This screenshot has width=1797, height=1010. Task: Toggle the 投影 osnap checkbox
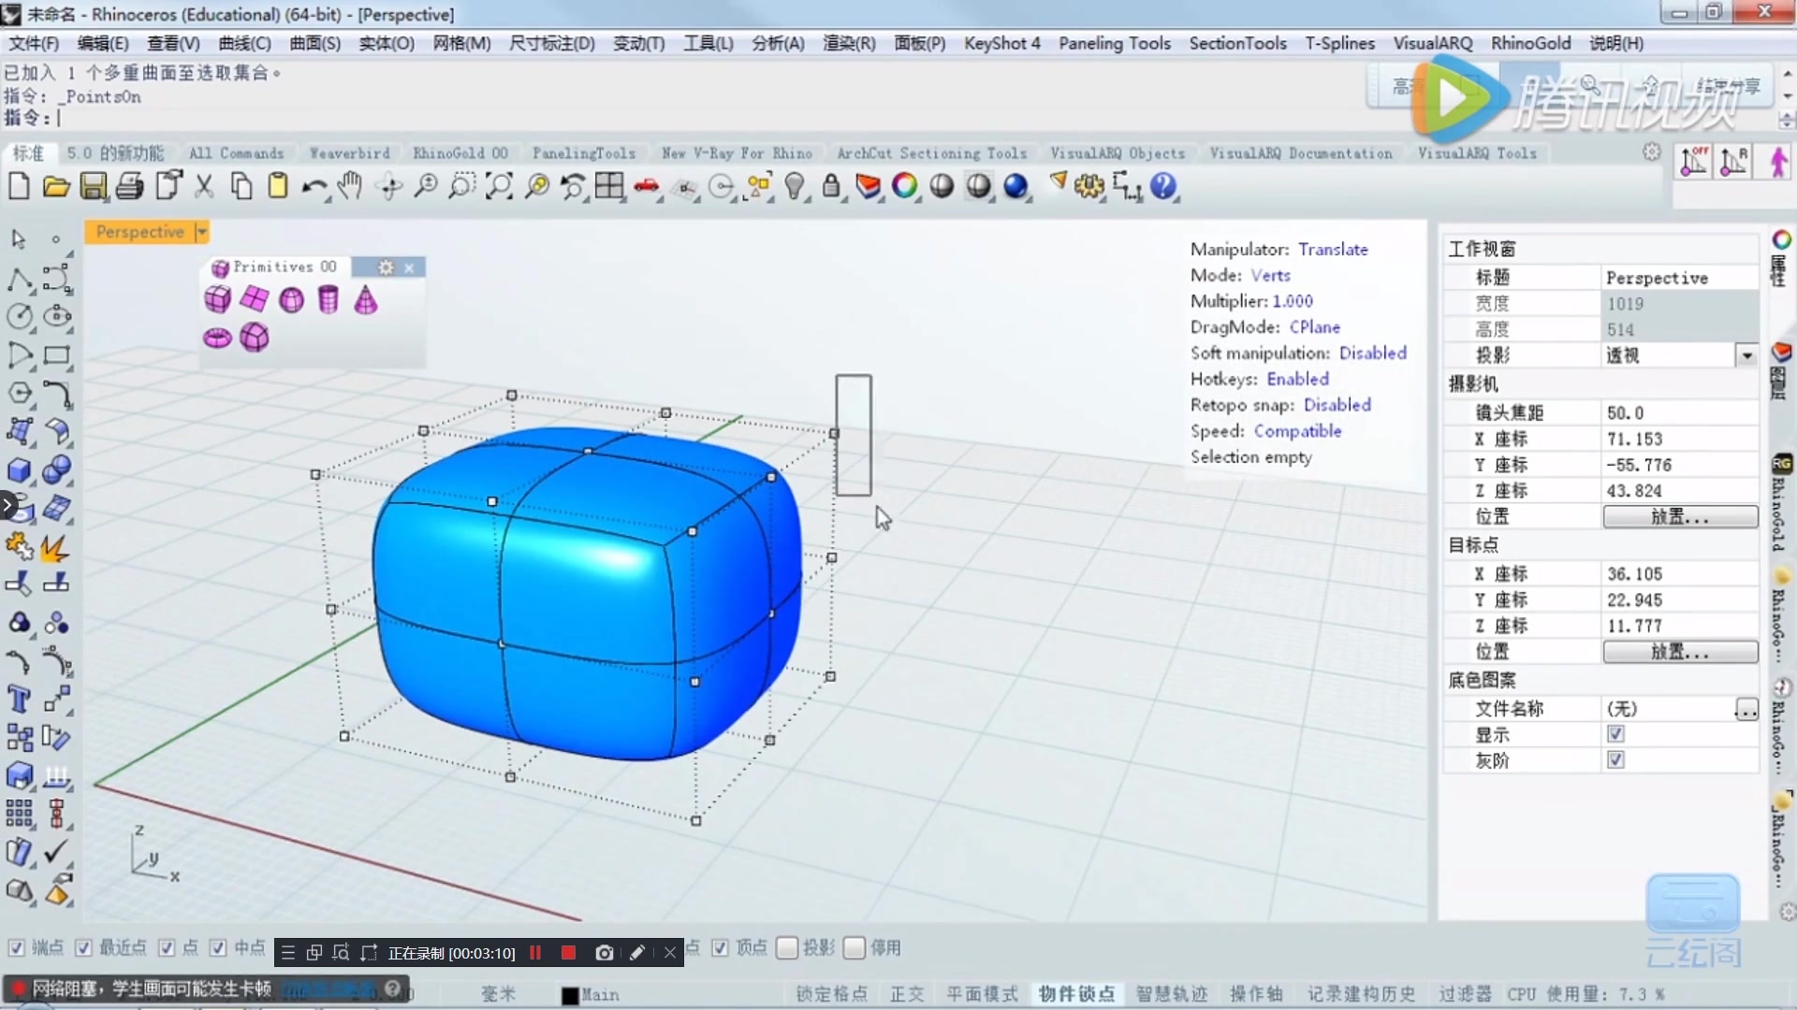[787, 947]
